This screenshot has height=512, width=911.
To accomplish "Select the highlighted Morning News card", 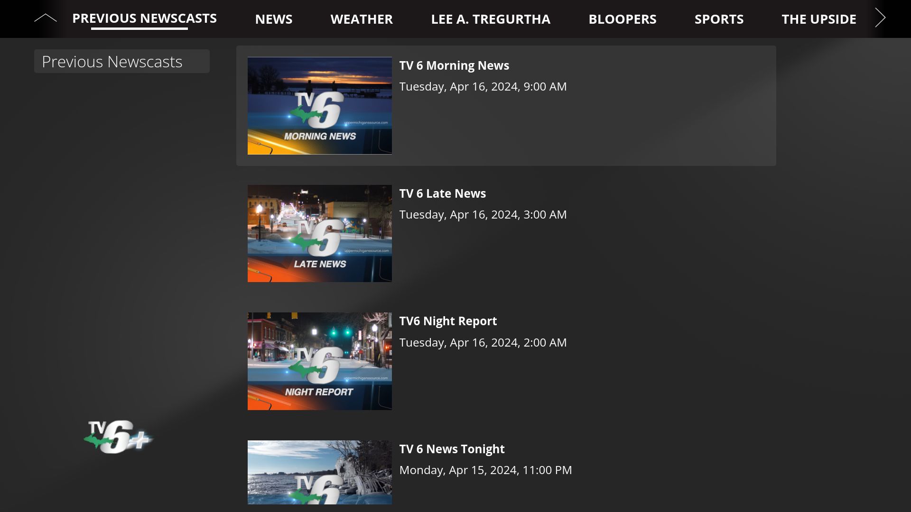I will [x=506, y=105].
